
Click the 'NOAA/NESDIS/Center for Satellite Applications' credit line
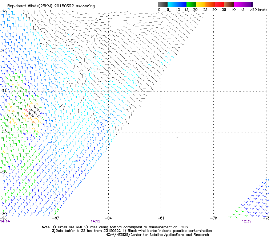coord(157,235)
